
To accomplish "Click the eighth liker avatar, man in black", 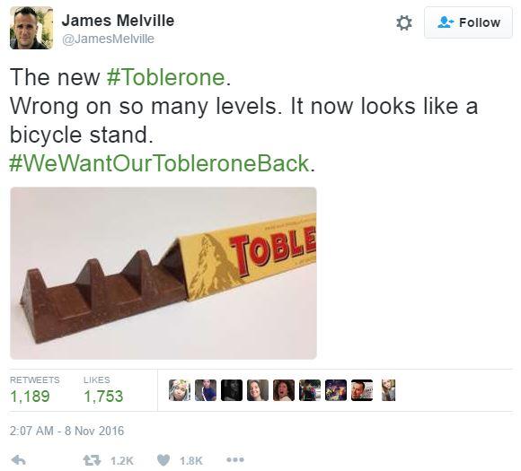I will point(362,390).
